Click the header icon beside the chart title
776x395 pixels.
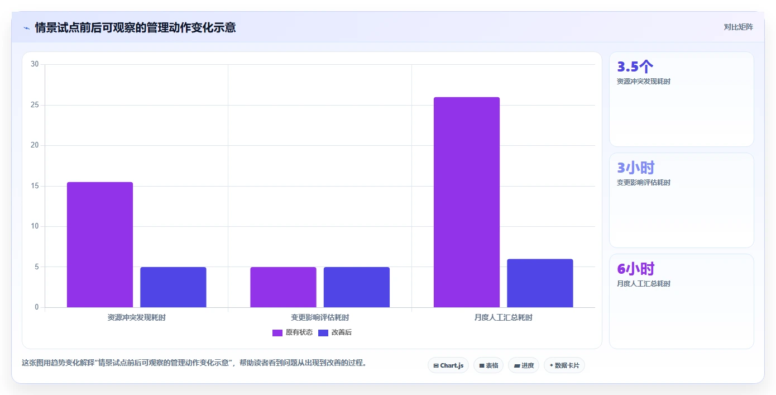26,27
